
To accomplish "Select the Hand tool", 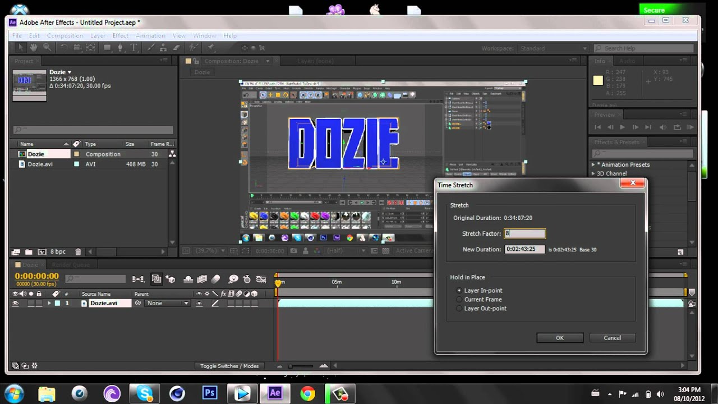I will [34, 48].
